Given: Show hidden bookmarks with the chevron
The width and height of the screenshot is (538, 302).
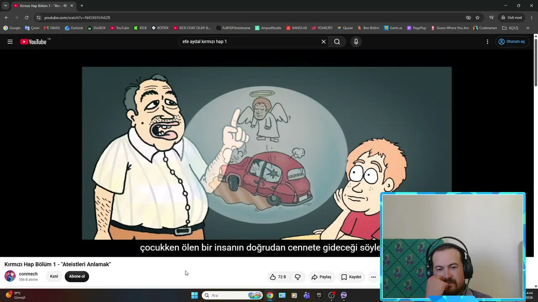Looking at the screenshot, I should tap(528, 28).
